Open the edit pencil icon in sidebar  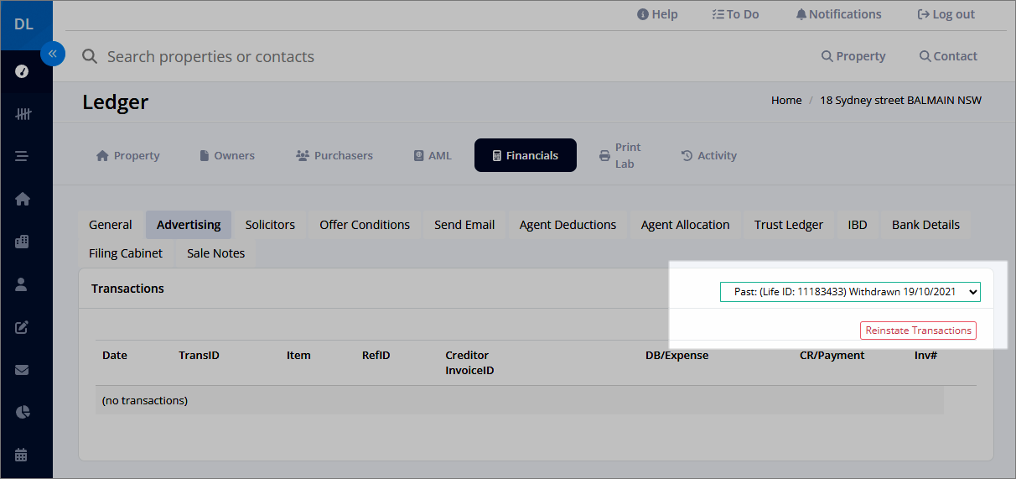click(23, 327)
